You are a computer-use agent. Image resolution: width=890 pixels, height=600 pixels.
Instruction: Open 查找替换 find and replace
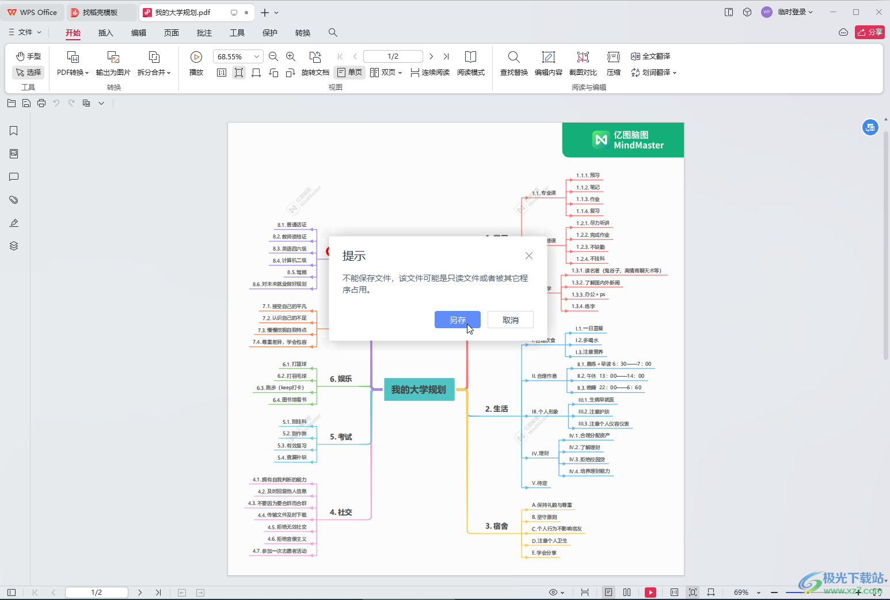click(514, 63)
